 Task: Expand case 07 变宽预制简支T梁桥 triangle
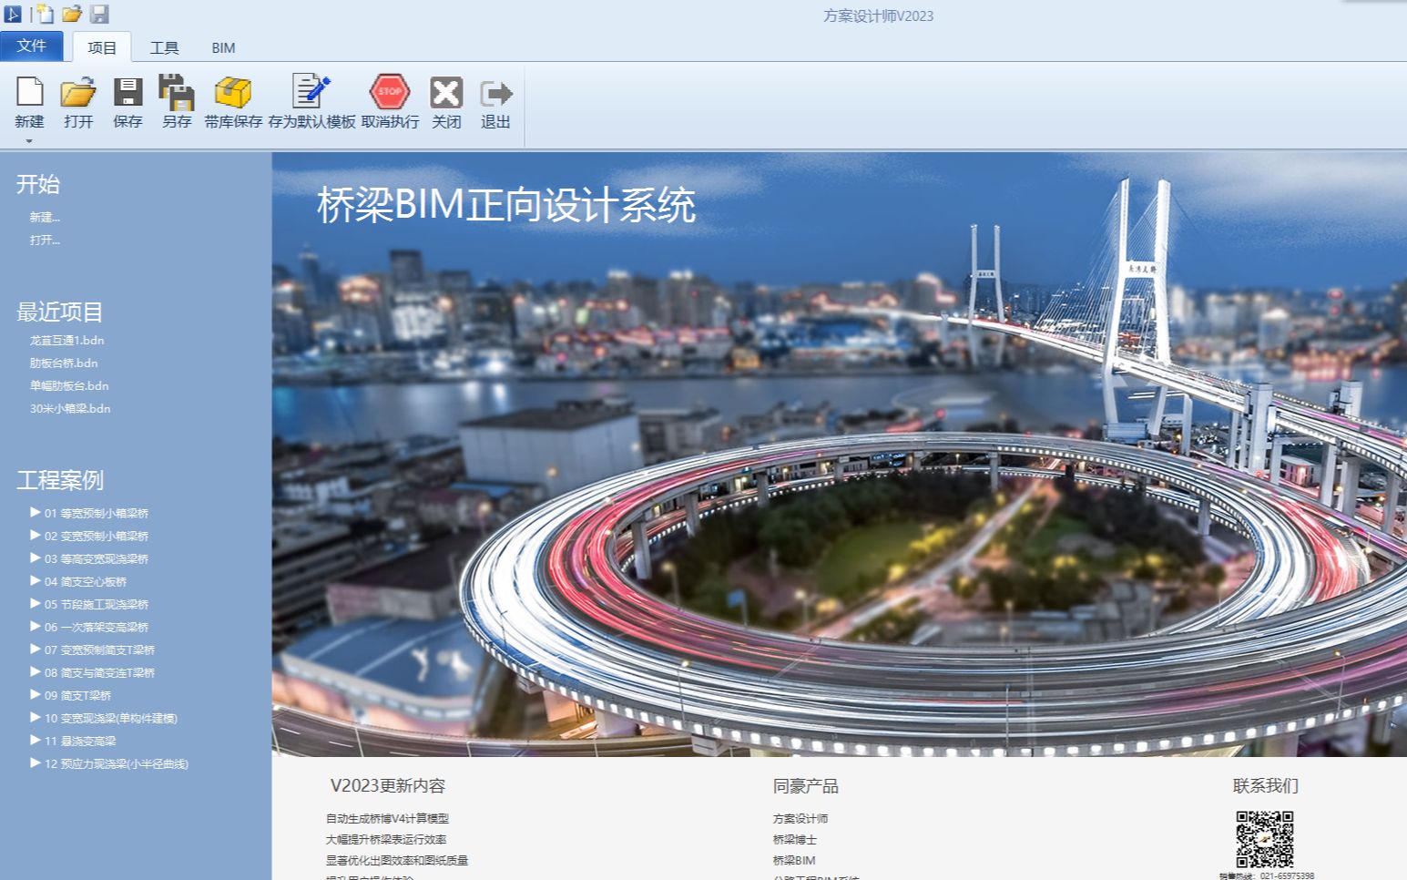[x=36, y=649]
